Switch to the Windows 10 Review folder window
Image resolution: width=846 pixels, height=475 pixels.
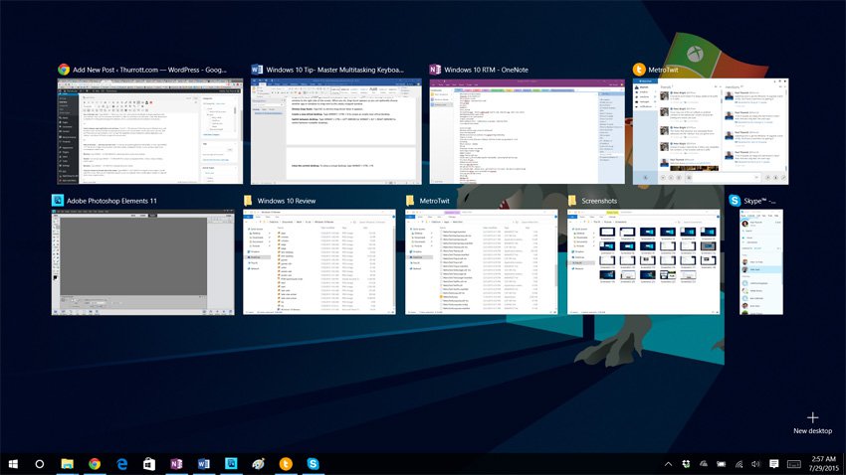(x=319, y=262)
